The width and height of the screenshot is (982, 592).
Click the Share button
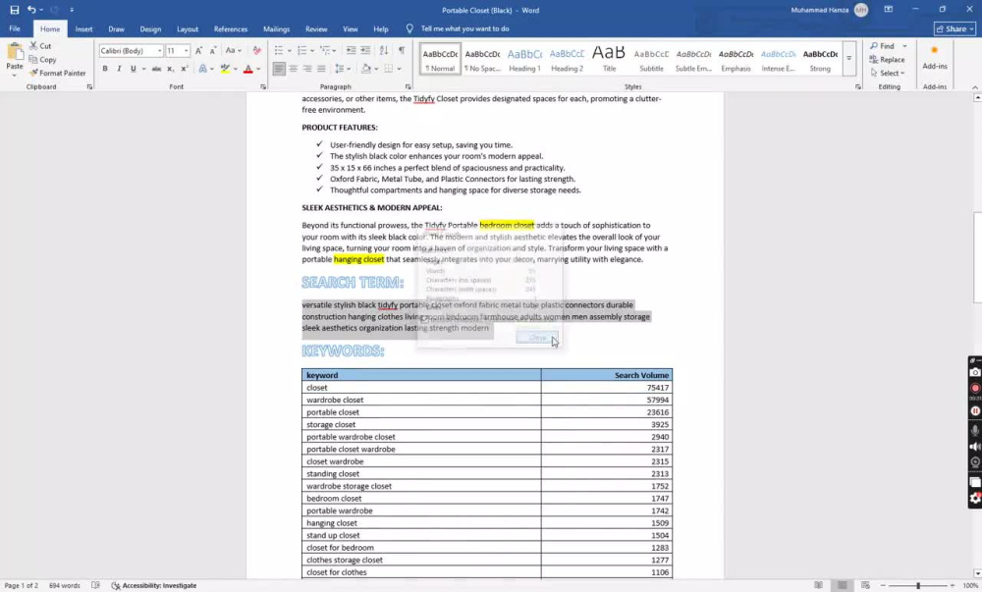tap(955, 28)
